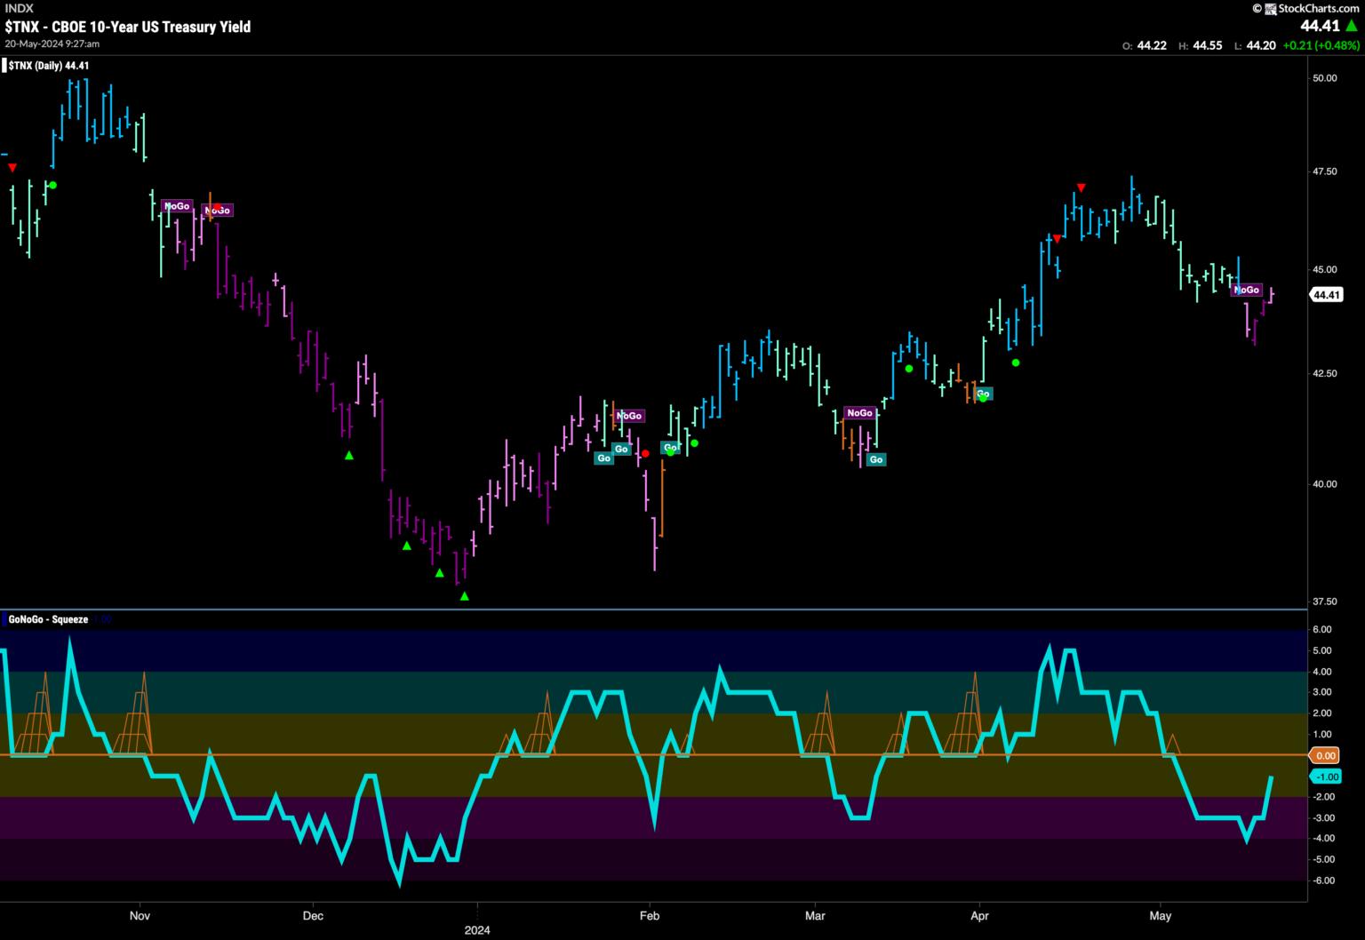Select the Go label in mid-March
Viewport: 1365px width, 940px height.
pos(876,459)
